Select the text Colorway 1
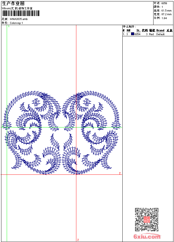The width and height of the screenshot is (174, 242). coord(16,23)
